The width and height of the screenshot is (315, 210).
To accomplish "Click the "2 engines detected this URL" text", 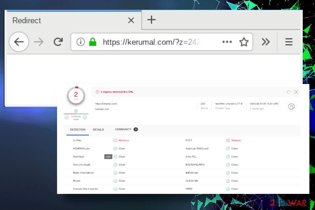I will (117, 92).
